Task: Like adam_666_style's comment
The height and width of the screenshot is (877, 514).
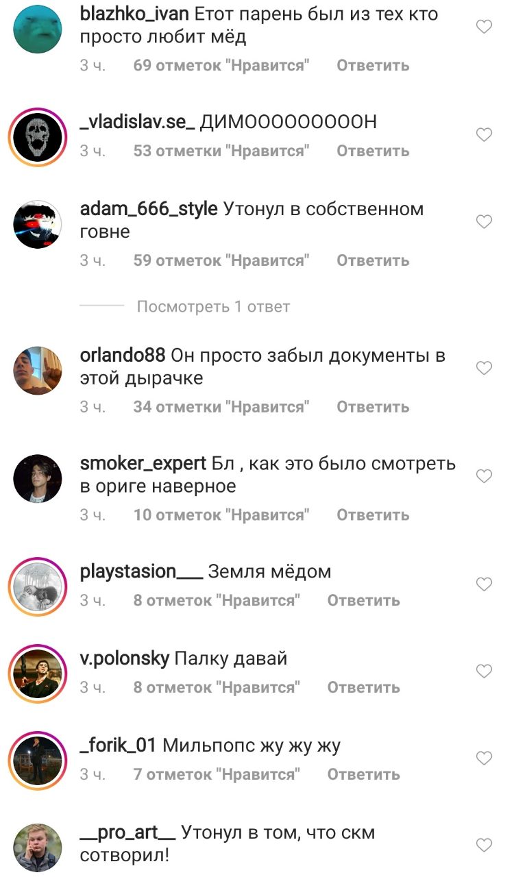Action: coord(484,221)
